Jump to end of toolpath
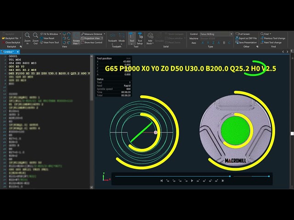The height and width of the screenshot is (220, 294). pos(222,181)
